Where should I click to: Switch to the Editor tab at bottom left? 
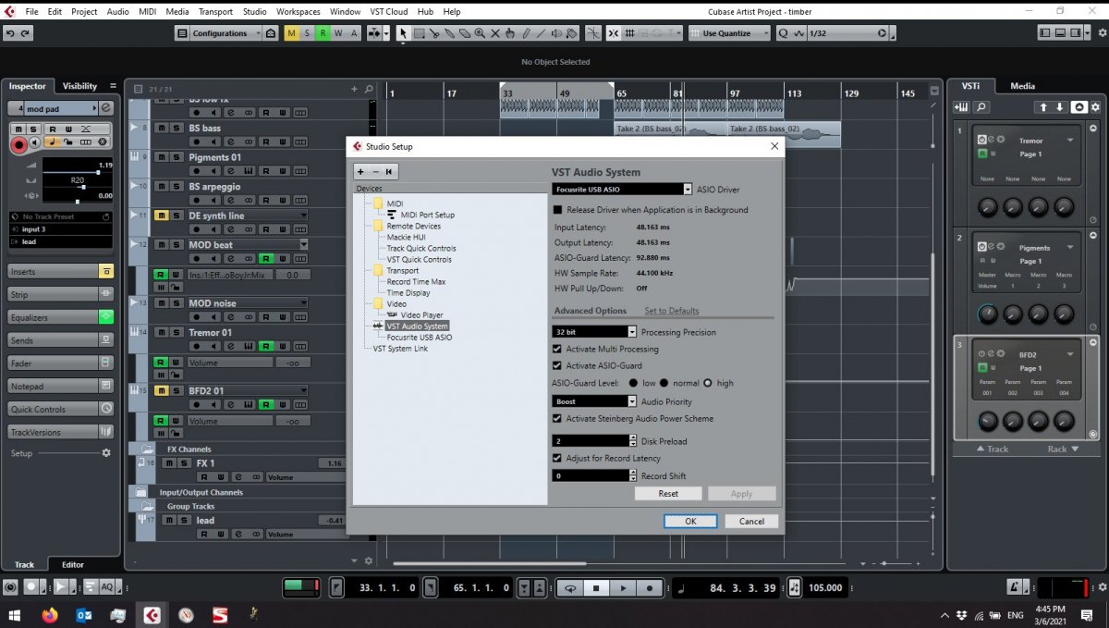(x=72, y=564)
